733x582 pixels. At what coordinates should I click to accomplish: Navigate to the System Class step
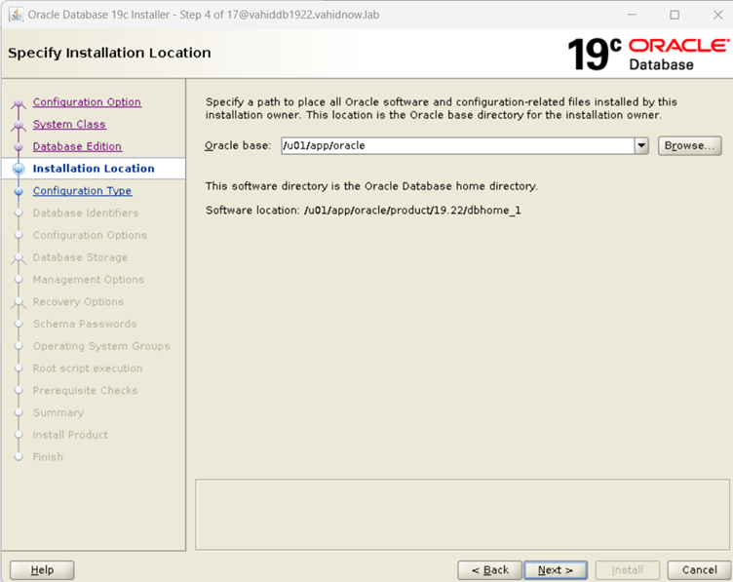(69, 125)
